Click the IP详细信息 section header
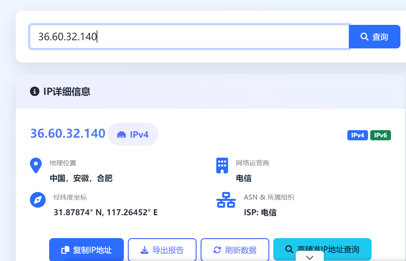Screen dimensions: 406x261 [68, 92]
